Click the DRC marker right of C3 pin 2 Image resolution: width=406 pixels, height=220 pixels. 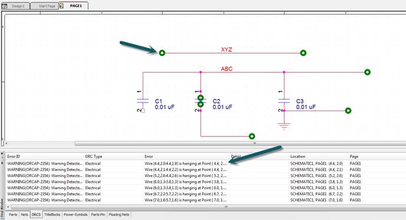point(348,111)
